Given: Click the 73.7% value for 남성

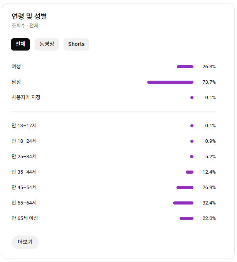Looking at the screenshot, I should tap(209, 82).
